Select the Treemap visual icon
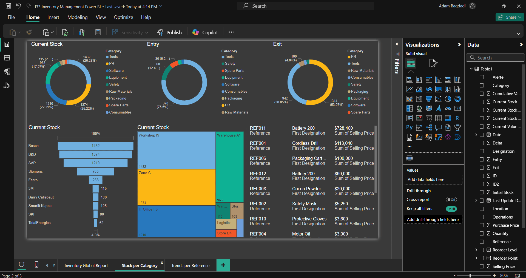The height and width of the screenshot is (278, 526). click(410, 109)
